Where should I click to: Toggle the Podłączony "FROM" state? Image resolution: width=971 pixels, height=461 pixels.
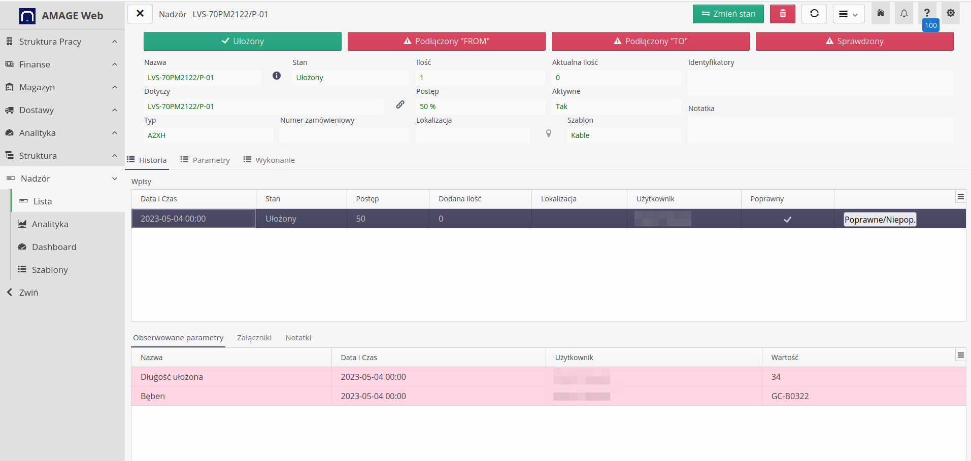click(x=446, y=41)
